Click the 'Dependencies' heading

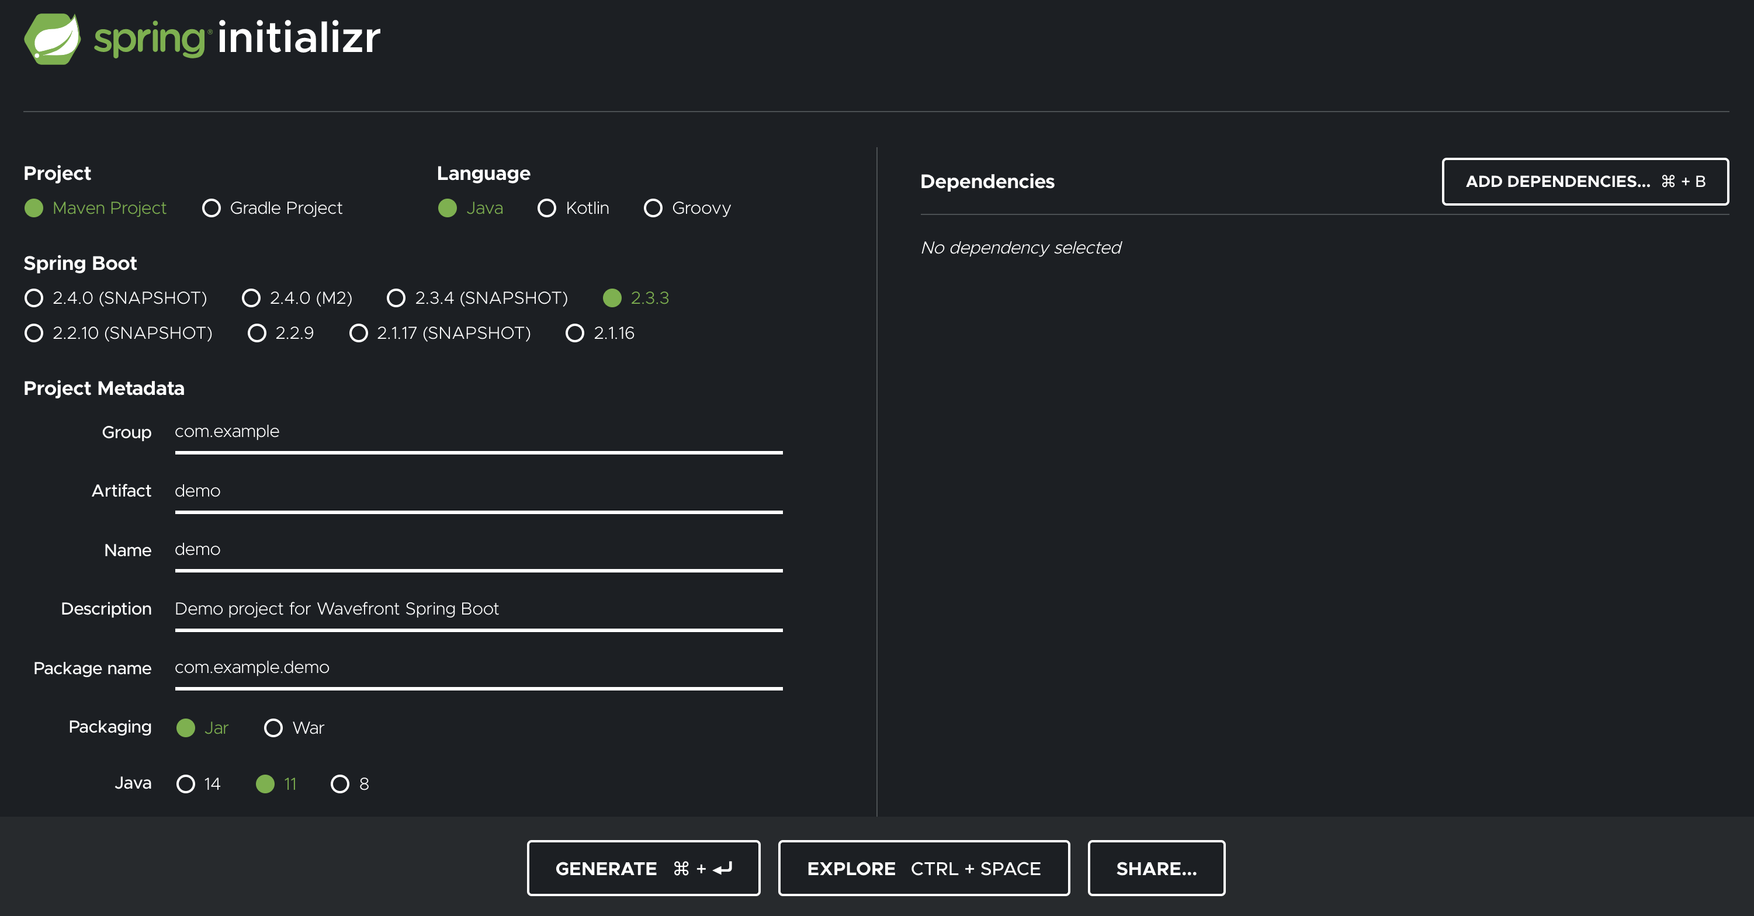(x=987, y=182)
